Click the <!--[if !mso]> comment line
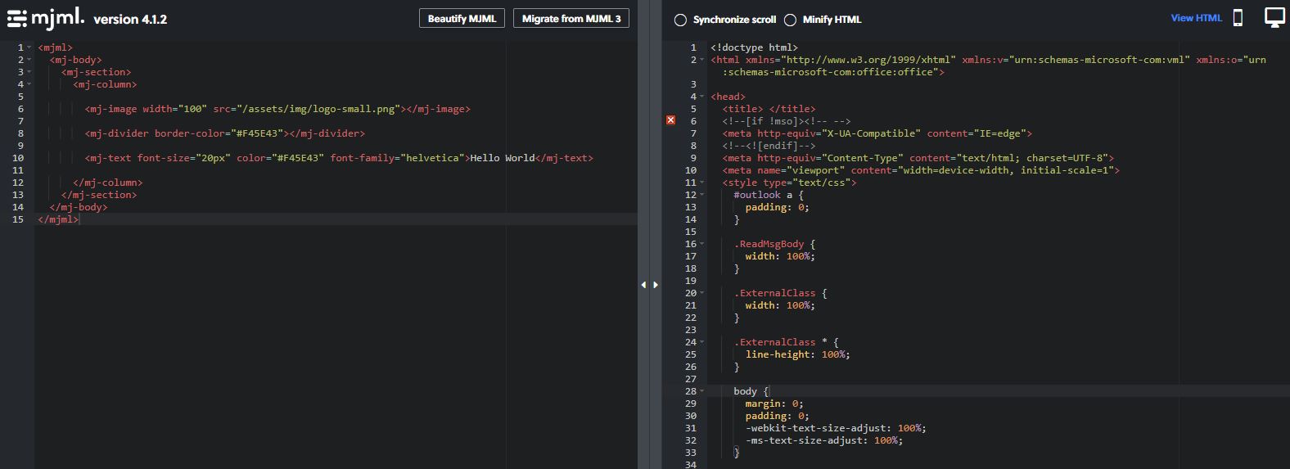The width and height of the screenshot is (1290, 469). tap(787, 121)
